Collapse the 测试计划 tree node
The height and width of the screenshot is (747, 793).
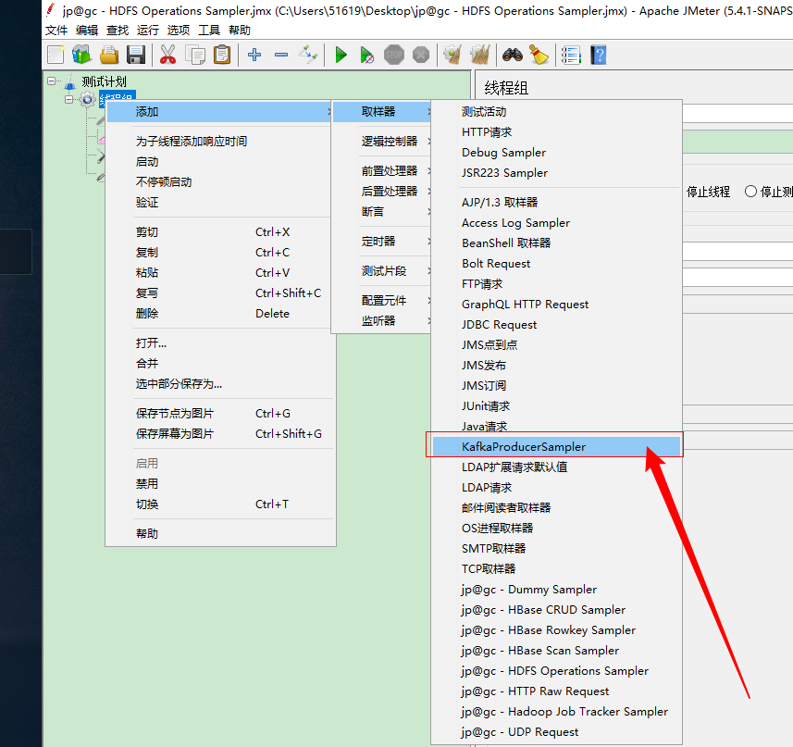click(51, 81)
